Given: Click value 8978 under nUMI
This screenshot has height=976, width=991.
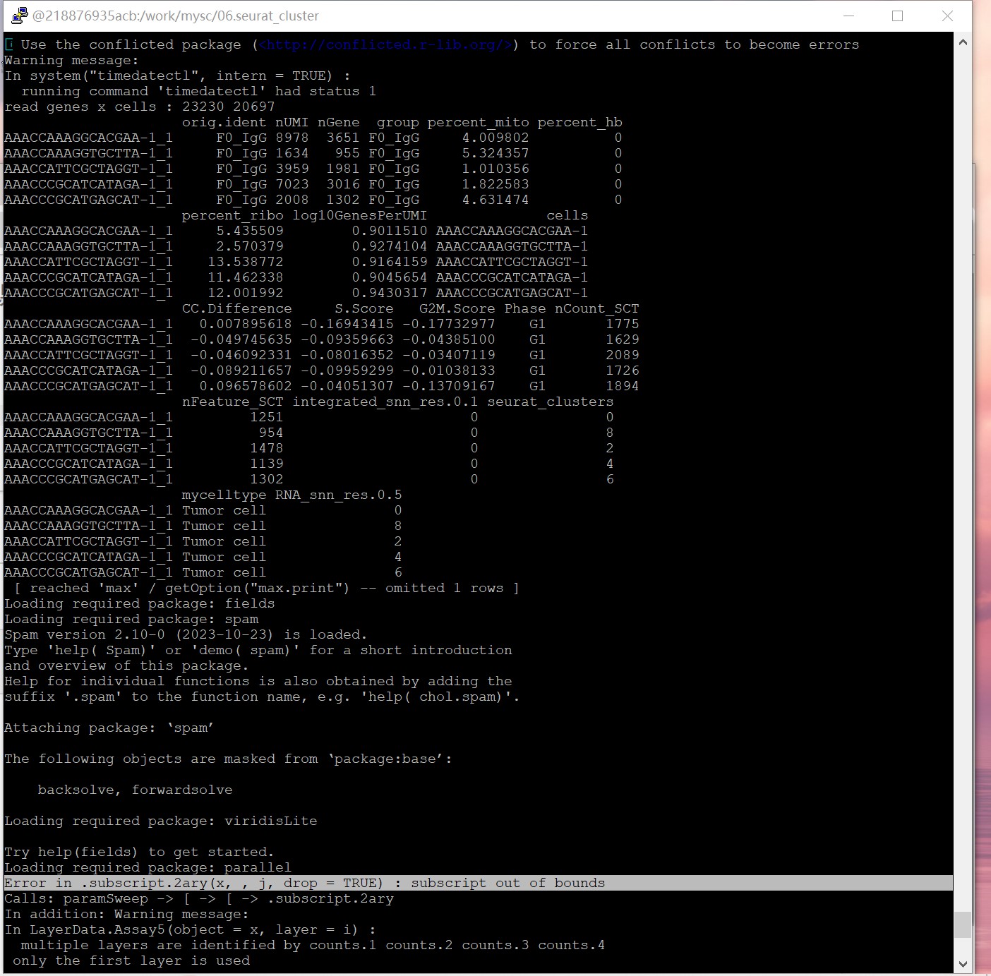Looking at the screenshot, I should 292,138.
